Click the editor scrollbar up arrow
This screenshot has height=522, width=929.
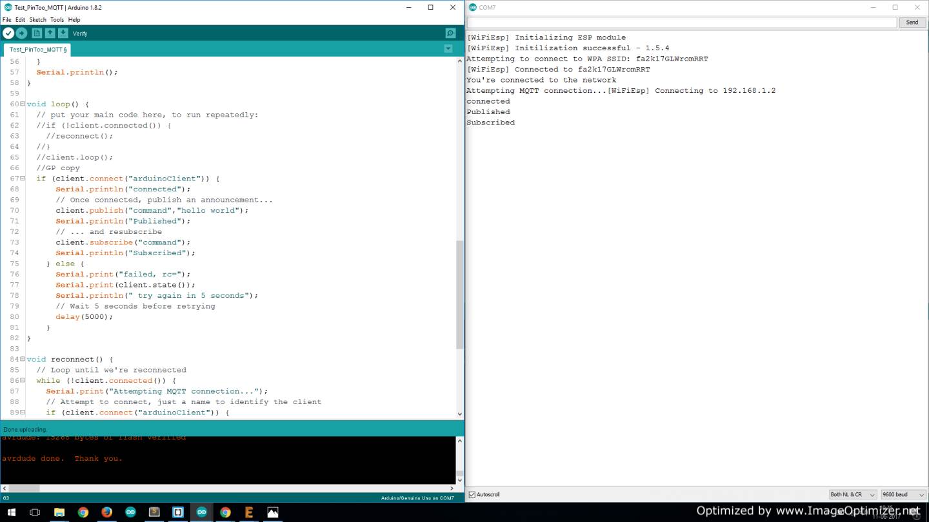tap(460, 61)
